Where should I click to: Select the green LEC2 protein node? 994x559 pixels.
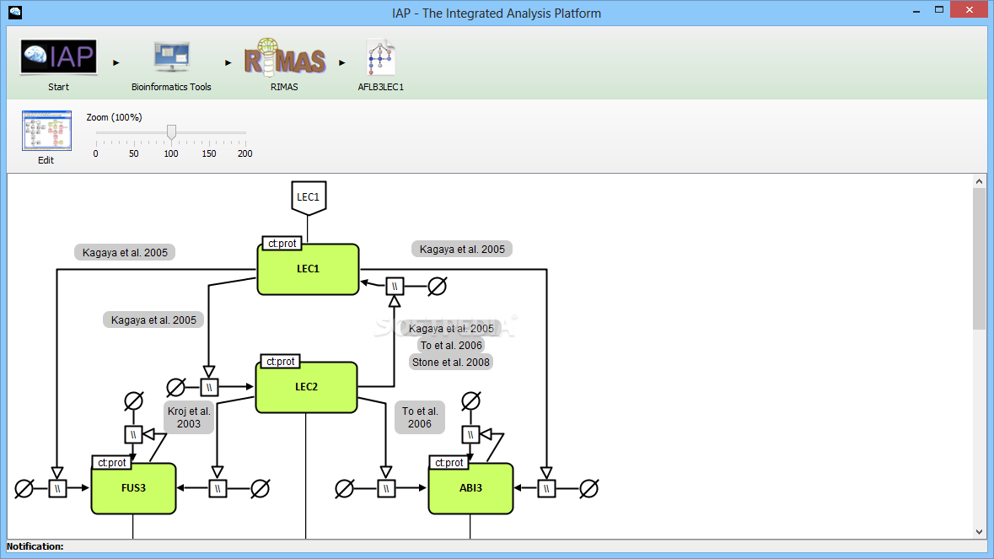(306, 387)
